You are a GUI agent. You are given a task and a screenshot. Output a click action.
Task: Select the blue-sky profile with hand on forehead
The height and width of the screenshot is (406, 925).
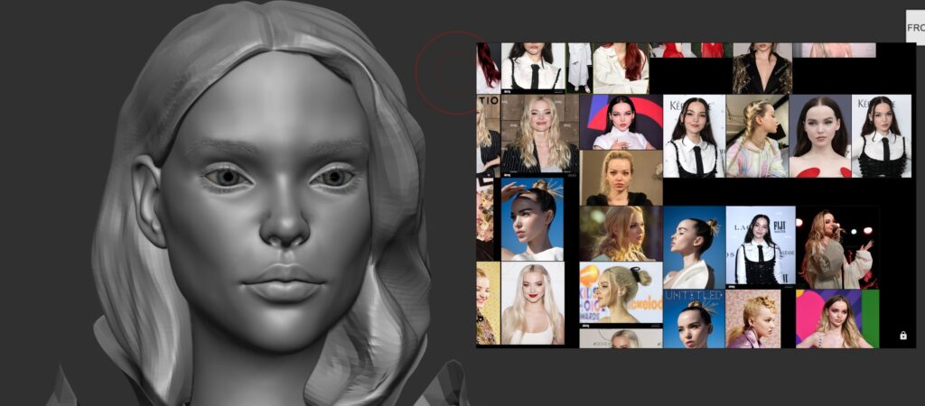[x=532, y=219]
